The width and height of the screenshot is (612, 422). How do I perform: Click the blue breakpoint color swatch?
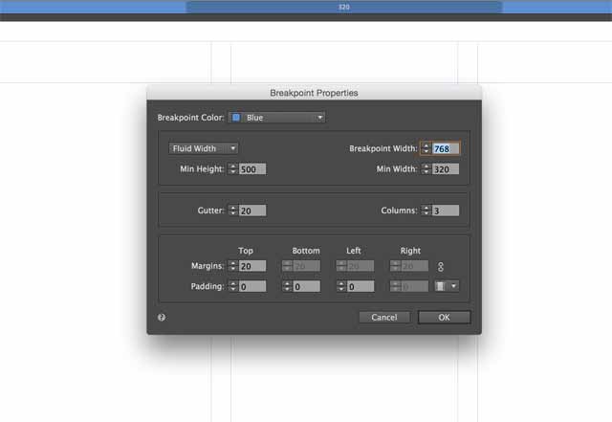click(x=236, y=118)
